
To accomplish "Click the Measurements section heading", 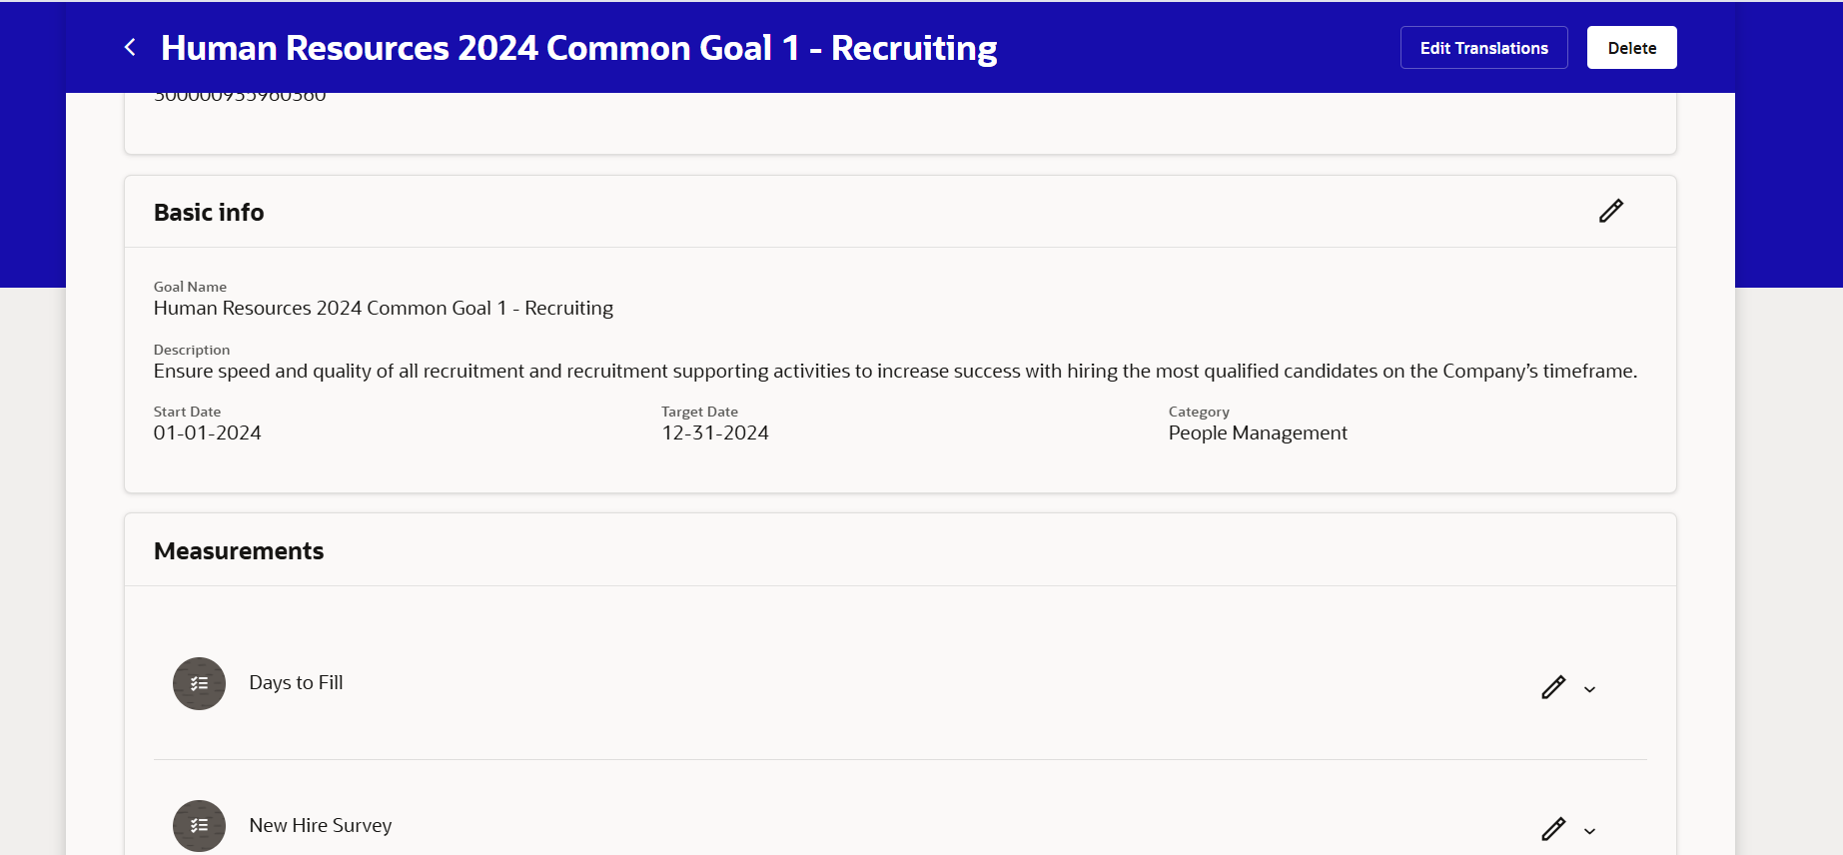I will [x=238, y=550].
